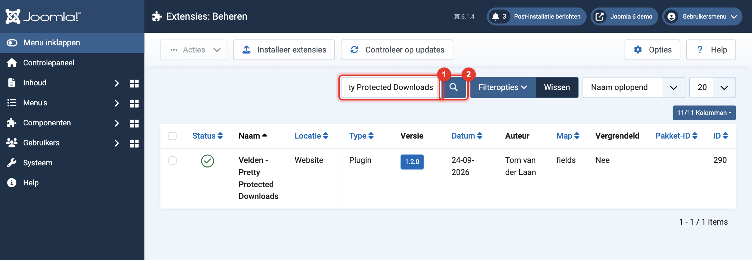Click the toolbar Help button

point(711,50)
